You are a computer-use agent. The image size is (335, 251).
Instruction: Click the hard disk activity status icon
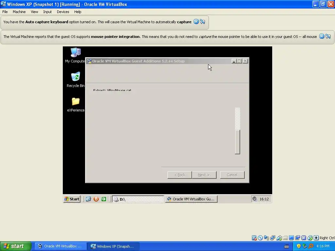click(x=254, y=238)
